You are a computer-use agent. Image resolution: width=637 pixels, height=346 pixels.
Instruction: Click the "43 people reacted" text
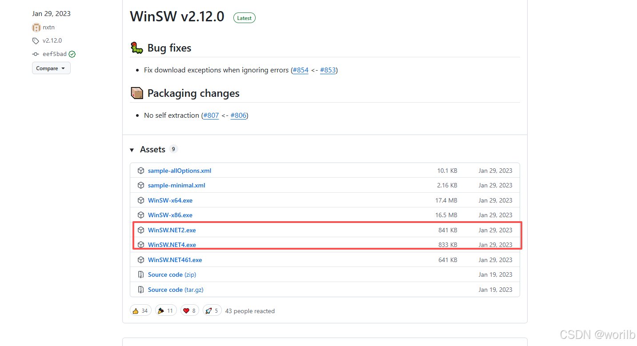250,311
